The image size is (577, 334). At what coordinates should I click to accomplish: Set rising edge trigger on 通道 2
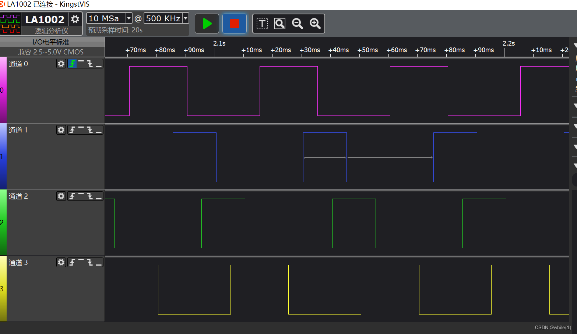pyautogui.click(x=72, y=196)
